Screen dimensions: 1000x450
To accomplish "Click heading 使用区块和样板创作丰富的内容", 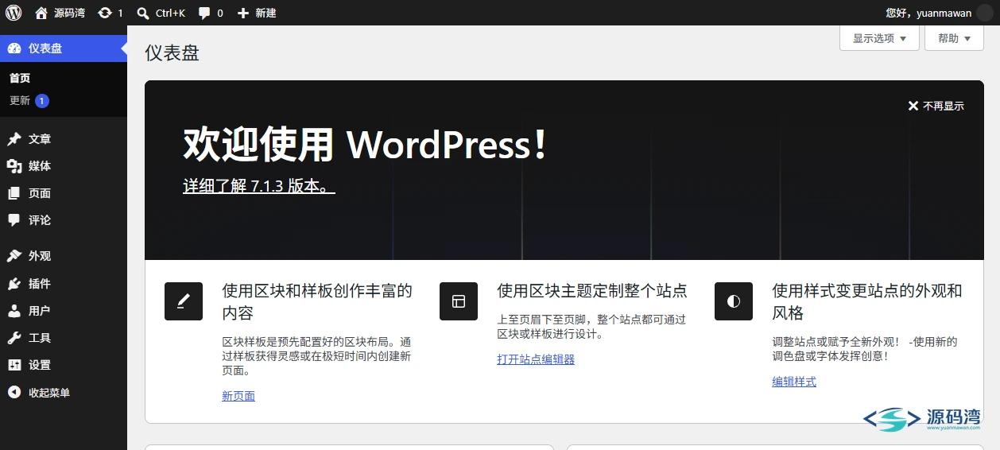I will pos(317,301).
